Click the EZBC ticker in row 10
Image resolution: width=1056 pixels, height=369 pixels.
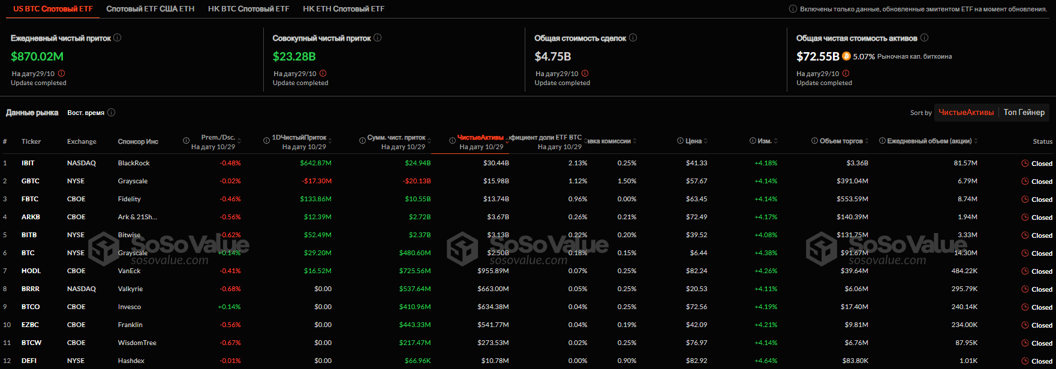pos(29,325)
